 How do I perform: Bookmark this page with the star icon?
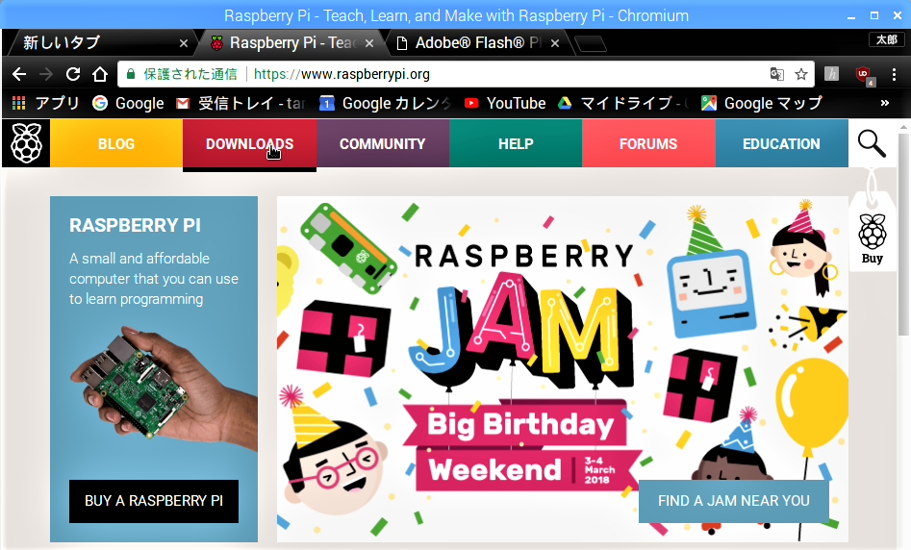(x=801, y=74)
